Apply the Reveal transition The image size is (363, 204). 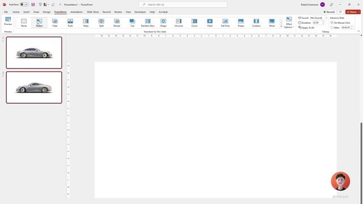click(117, 23)
